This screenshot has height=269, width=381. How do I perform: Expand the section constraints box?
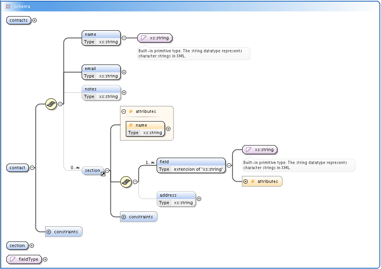coord(124,217)
